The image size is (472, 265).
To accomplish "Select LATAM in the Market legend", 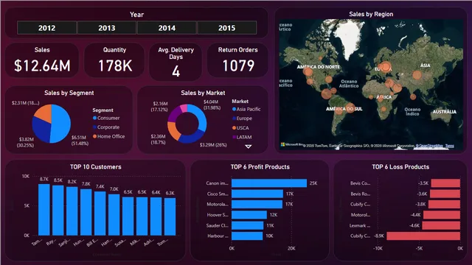I will tap(242, 137).
